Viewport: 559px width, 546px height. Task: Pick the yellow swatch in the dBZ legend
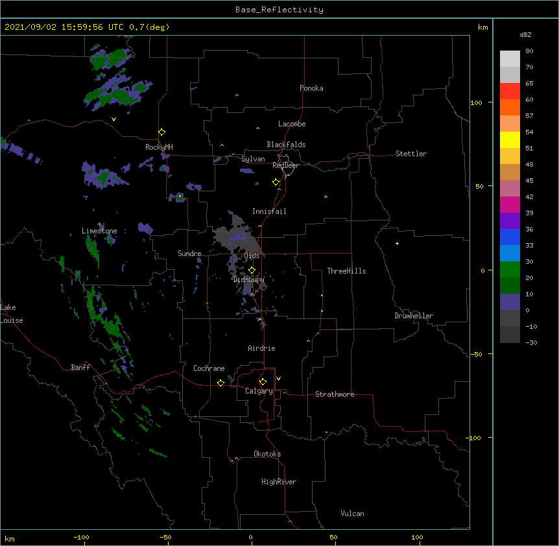[510, 139]
